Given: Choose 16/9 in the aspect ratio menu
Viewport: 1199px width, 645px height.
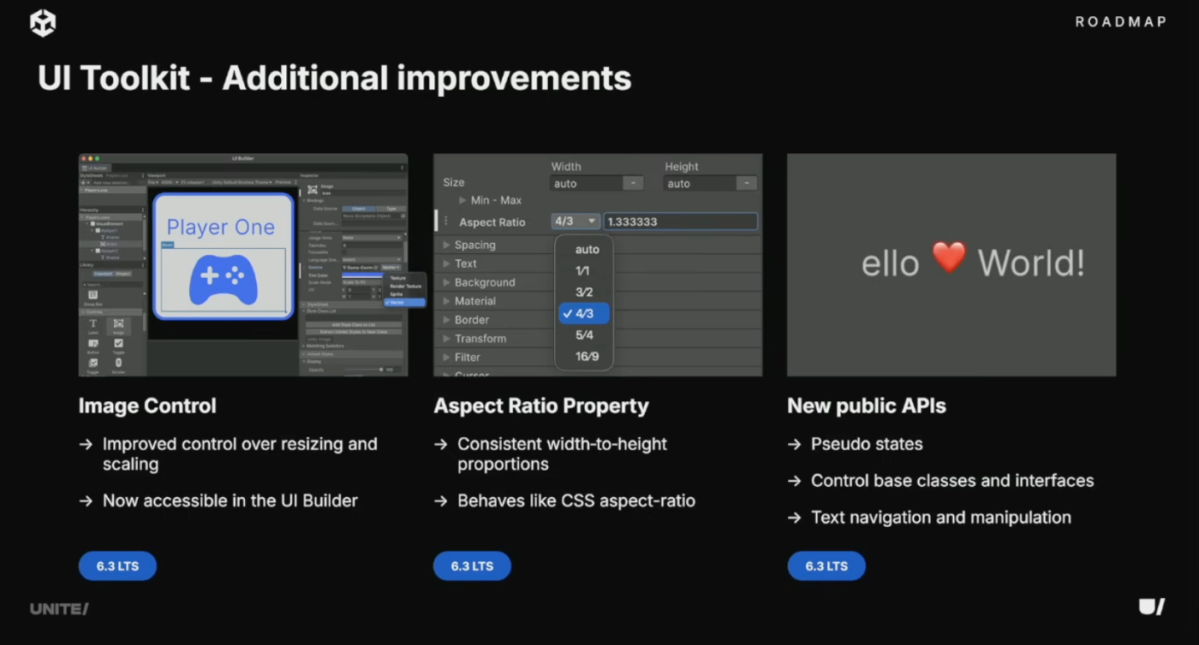Looking at the screenshot, I should tap(587, 357).
